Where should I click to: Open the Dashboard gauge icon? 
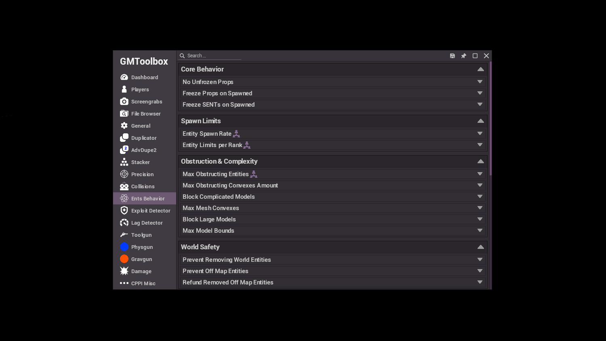pyautogui.click(x=124, y=77)
